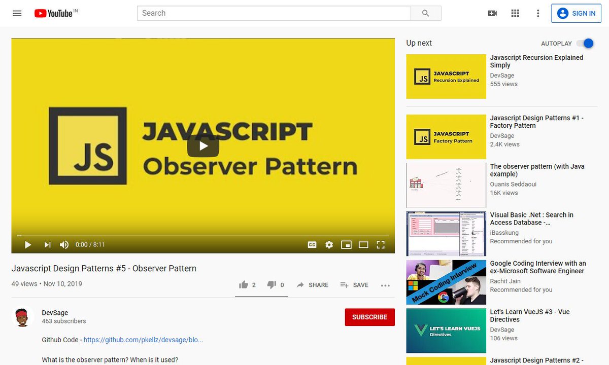Toggle closed captions CC button
The image size is (609, 365).
point(312,245)
